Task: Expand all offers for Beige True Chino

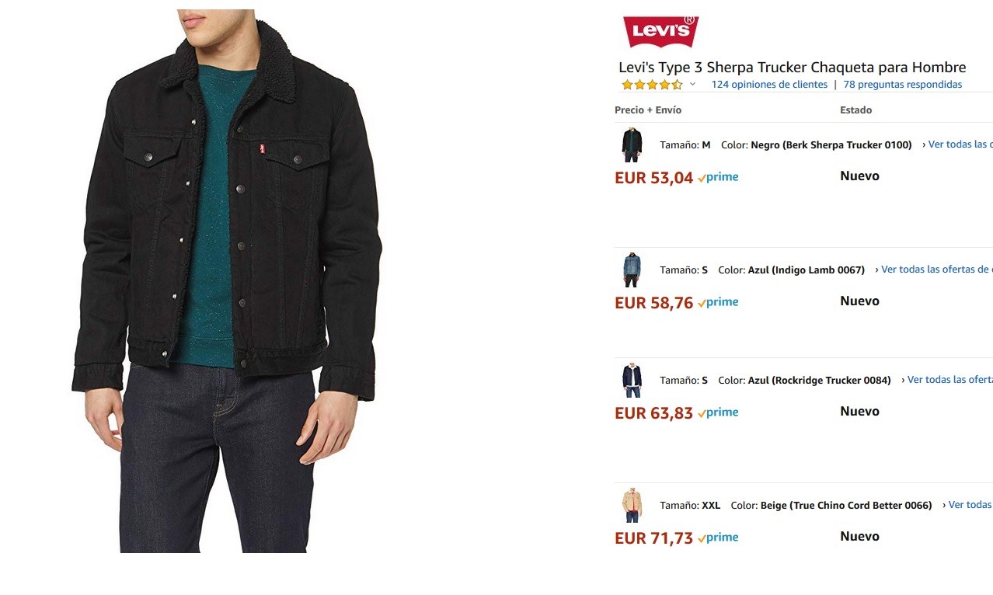Action: [x=968, y=505]
